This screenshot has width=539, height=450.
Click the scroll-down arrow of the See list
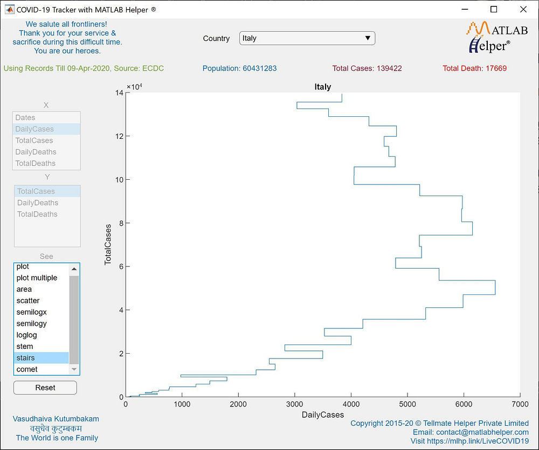pyautogui.click(x=74, y=369)
